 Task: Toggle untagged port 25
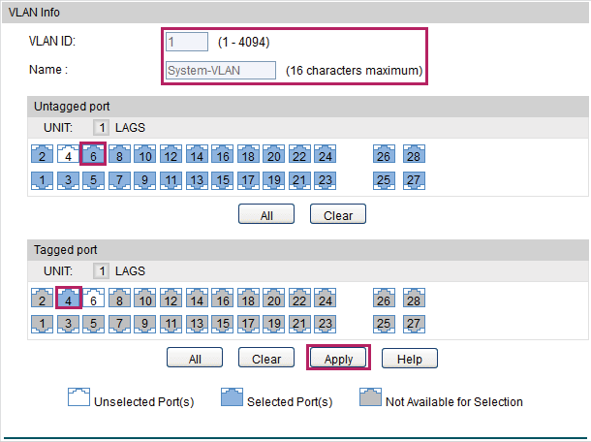point(384,180)
